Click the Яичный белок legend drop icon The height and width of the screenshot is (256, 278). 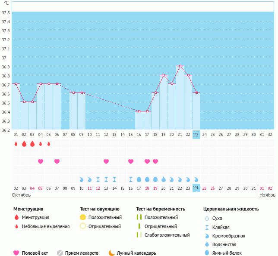tap(208, 253)
